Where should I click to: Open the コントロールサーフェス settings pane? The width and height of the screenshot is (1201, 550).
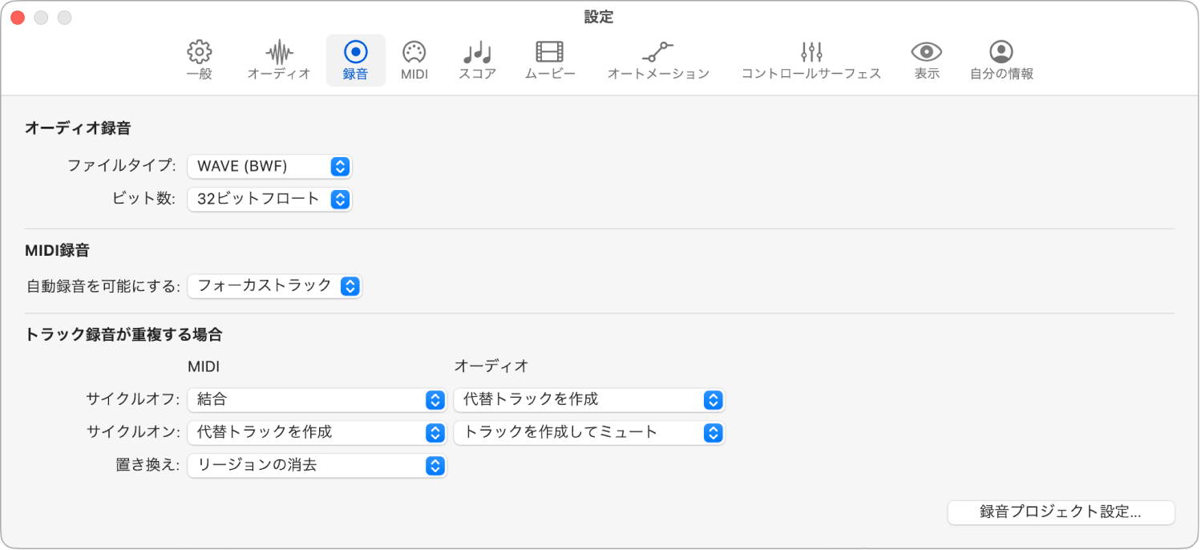[810, 59]
